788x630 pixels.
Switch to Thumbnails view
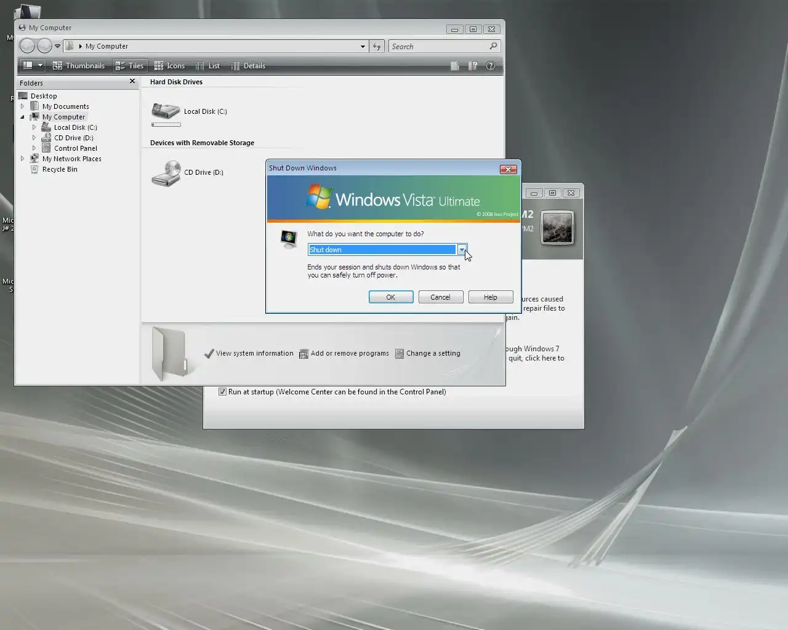point(79,66)
